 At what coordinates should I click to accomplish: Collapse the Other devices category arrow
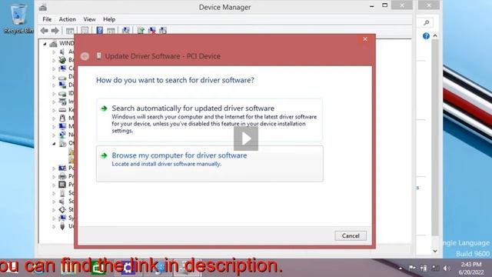(54, 144)
